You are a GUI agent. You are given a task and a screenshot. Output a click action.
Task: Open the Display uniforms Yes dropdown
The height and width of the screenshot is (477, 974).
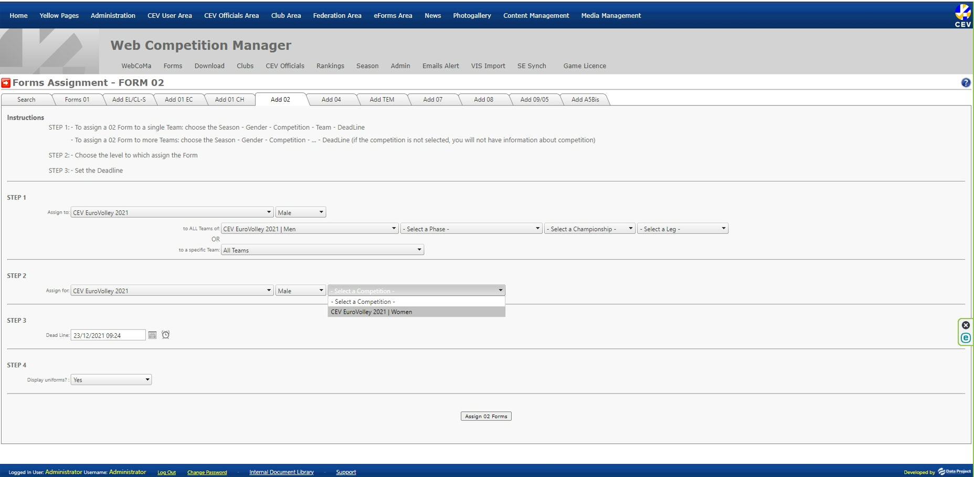pyautogui.click(x=111, y=380)
